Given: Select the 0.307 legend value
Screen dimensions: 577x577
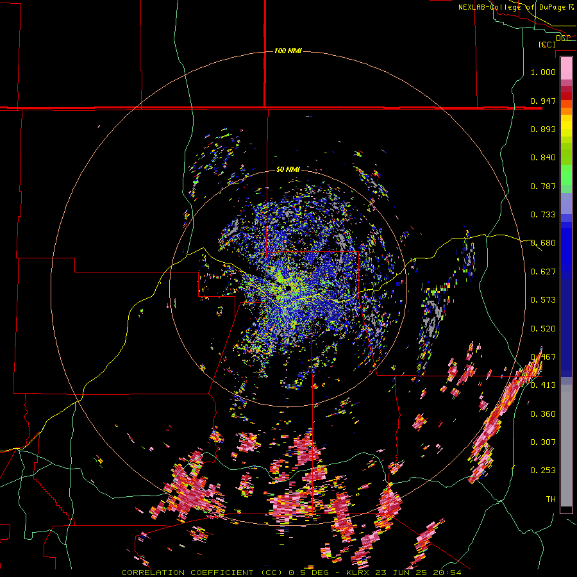Looking at the screenshot, I should point(543,442).
